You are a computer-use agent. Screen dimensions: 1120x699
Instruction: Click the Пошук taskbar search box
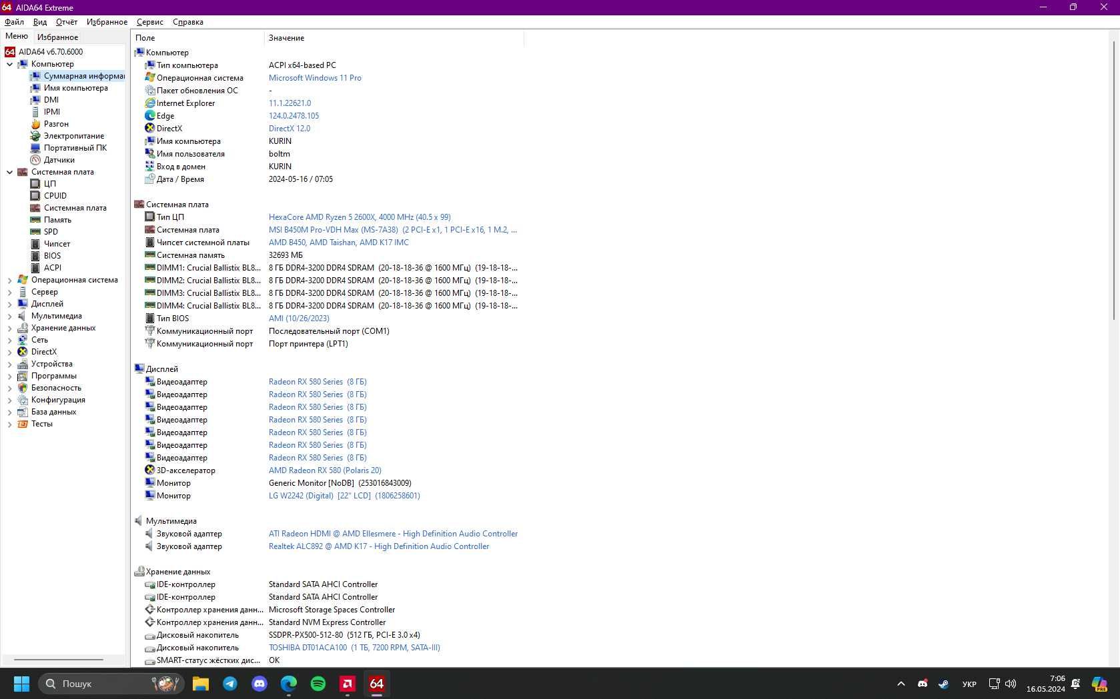pyautogui.click(x=111, y=684)
